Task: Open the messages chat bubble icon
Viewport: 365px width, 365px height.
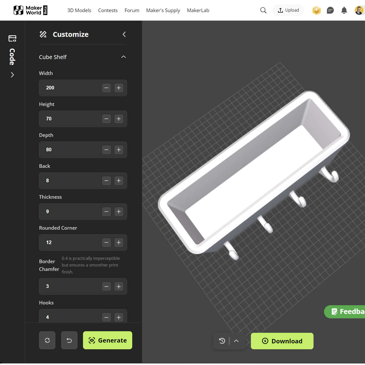Action: click(x=330, y=10)
